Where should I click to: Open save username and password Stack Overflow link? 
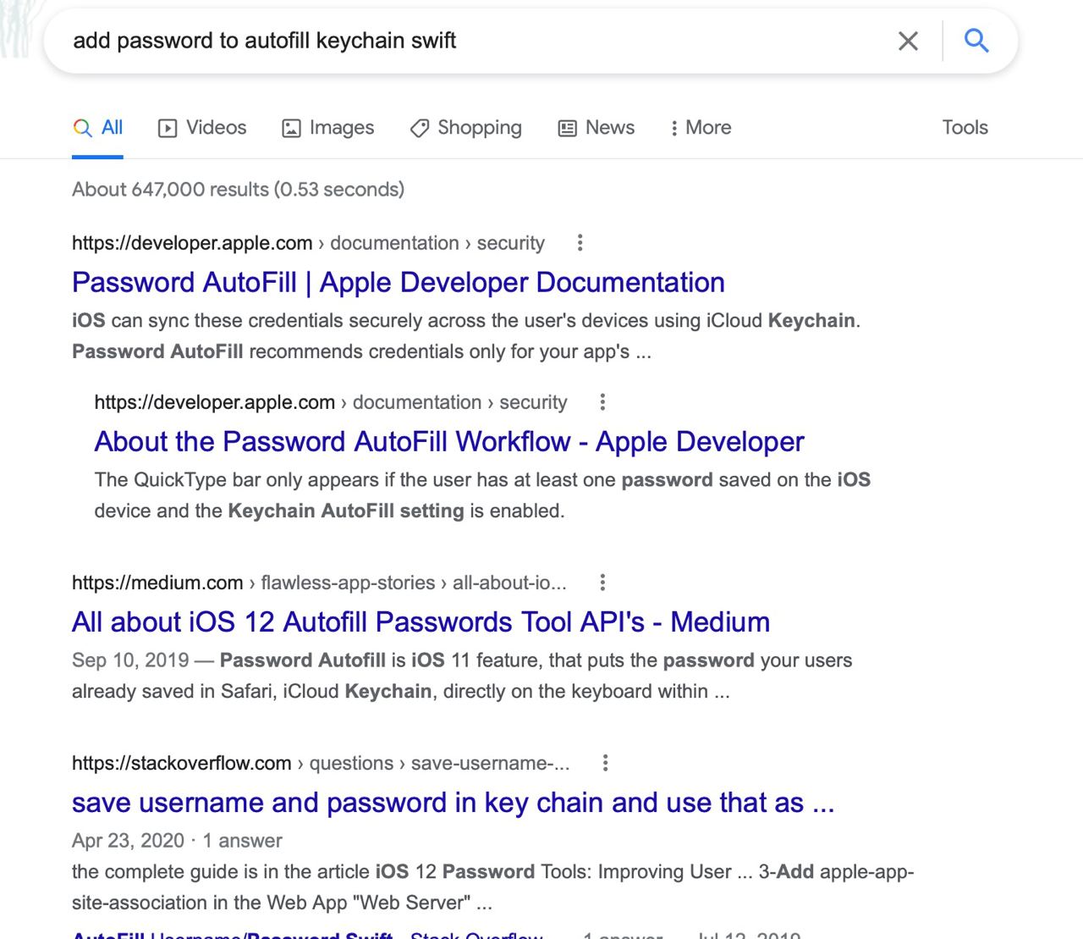(x=453, y=802)
